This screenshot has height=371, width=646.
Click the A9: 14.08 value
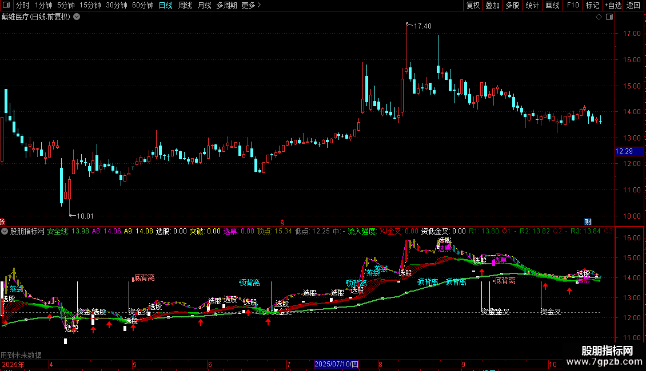tap(138, 232)
